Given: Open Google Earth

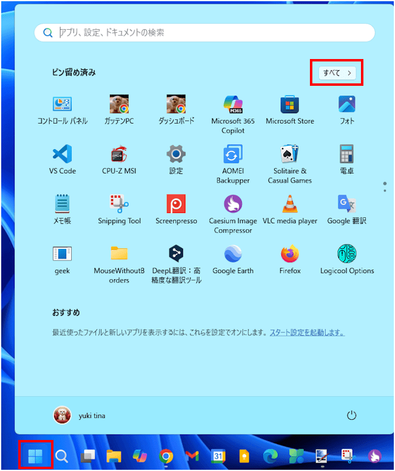Looking at the screenshot, I should tap(233, 259).
